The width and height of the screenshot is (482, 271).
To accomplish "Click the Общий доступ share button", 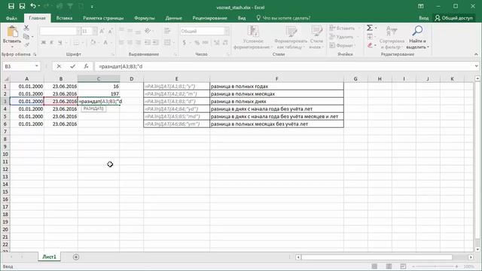I will pos(453,18).
